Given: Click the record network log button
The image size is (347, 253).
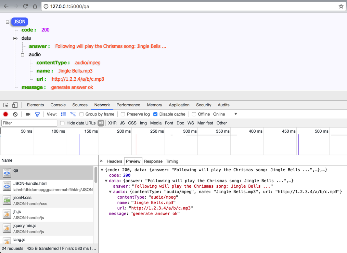Looking at the screenshot, I should coord(5,114).
